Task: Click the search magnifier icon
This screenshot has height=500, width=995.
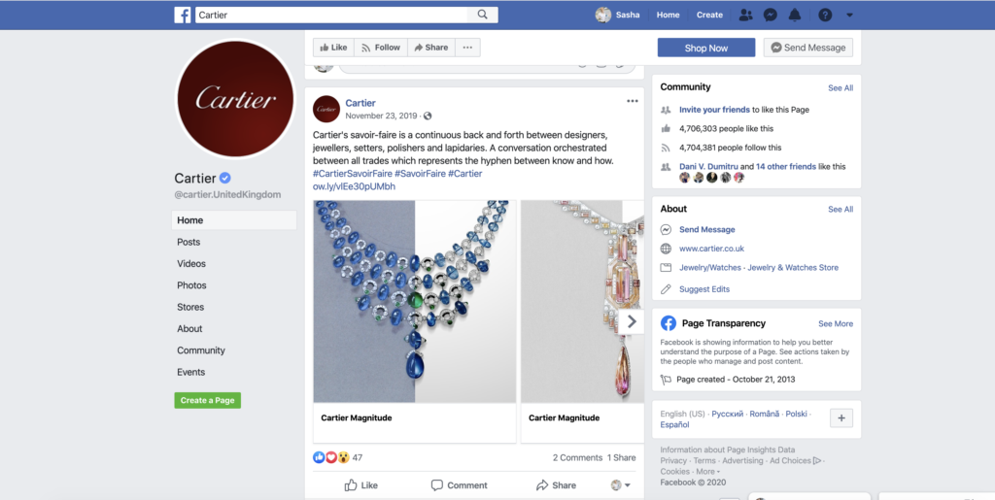Action: [482, 15]
